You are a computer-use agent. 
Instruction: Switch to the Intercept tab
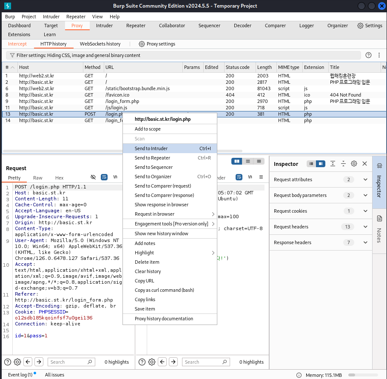pyautogui.click(x=17, y=44)
